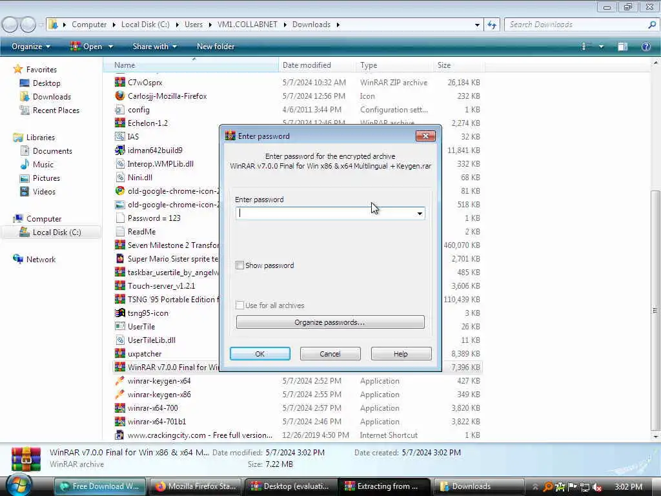
Task: Click the refresh button beside address bar
Action: (x=492, y=25)
